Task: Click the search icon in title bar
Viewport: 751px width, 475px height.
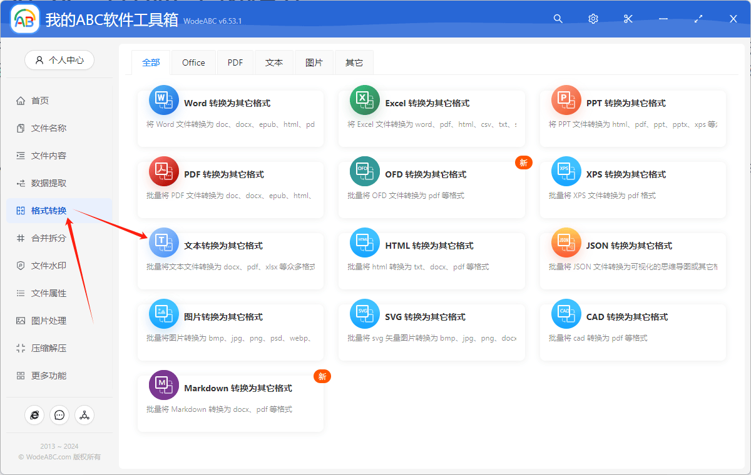Action: pyautogui.click(x=558, y=19)
